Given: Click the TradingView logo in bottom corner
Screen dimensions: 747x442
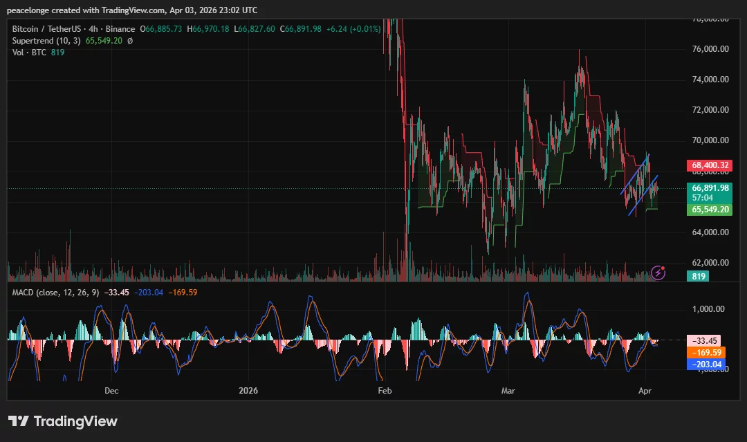Looking at the screenshot, I should point(62,421).
